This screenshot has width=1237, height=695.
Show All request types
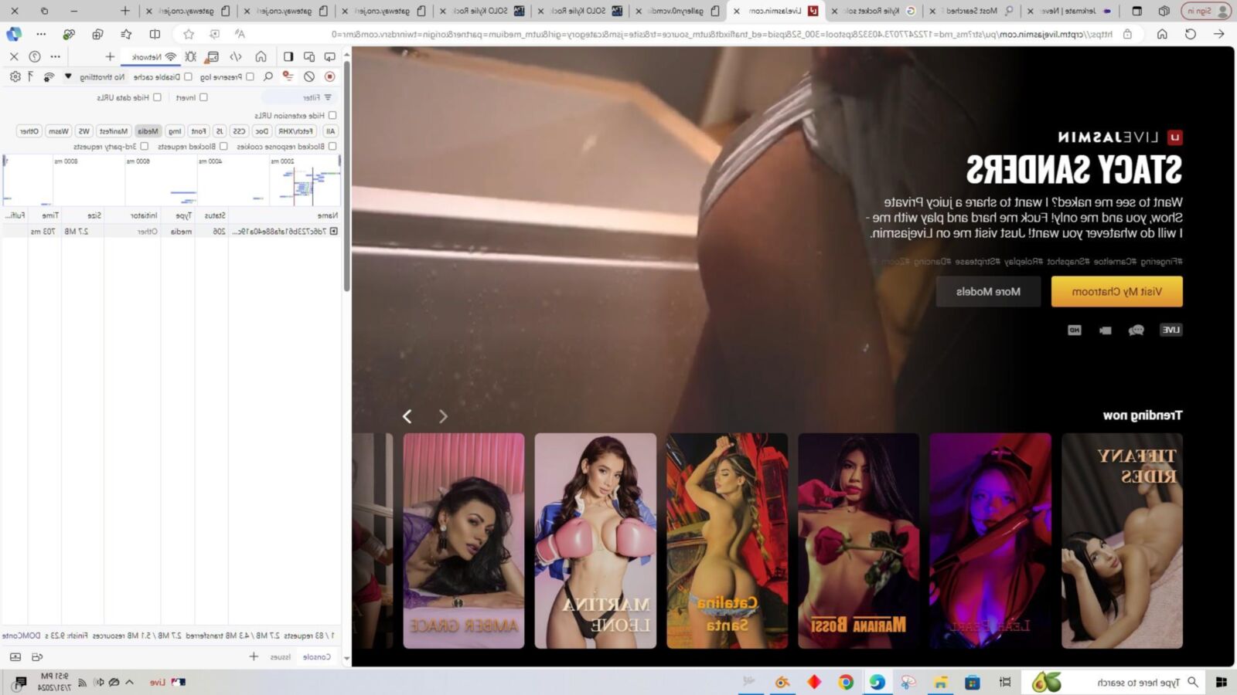(x=331, y=131)
